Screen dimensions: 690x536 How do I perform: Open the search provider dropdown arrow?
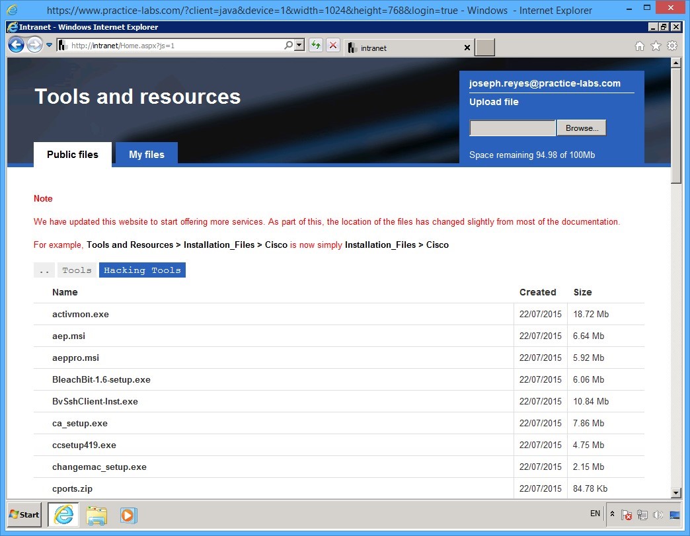[x=298, y=44]
